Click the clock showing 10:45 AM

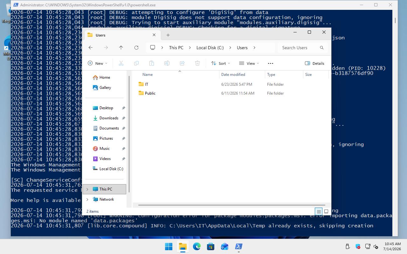click(392, 244)
